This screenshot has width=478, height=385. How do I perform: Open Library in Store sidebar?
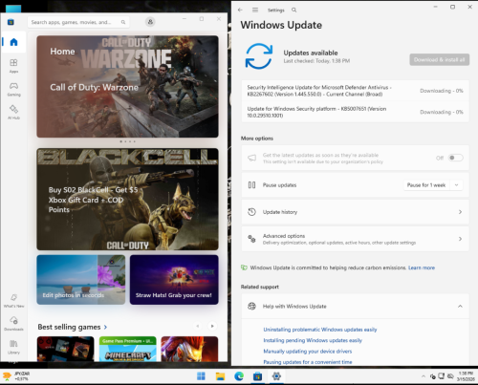(13, 347)
